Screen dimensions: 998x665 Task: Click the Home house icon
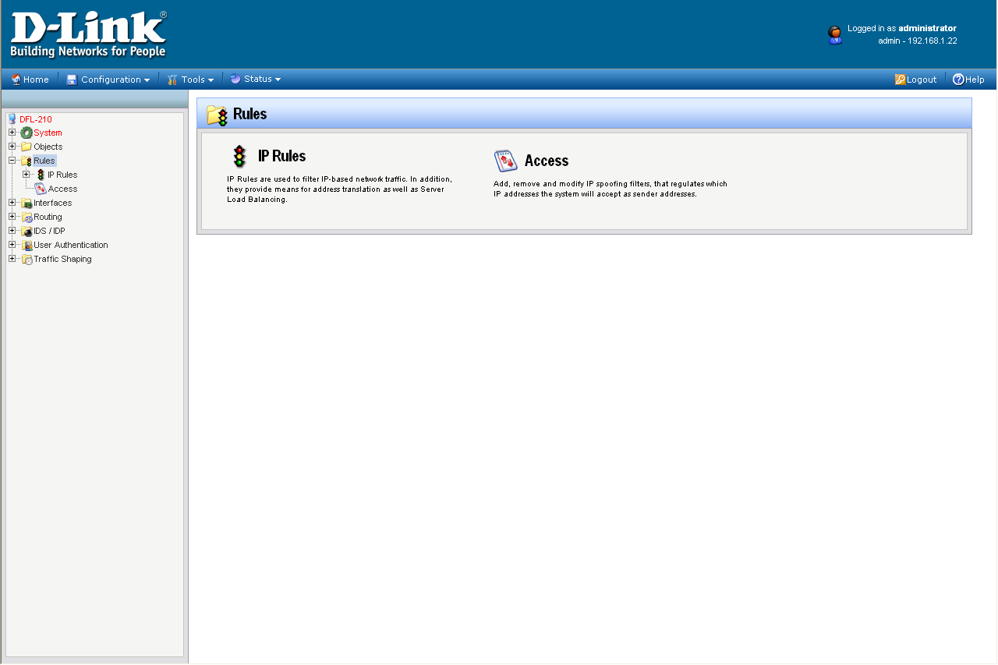click(16, 80)
